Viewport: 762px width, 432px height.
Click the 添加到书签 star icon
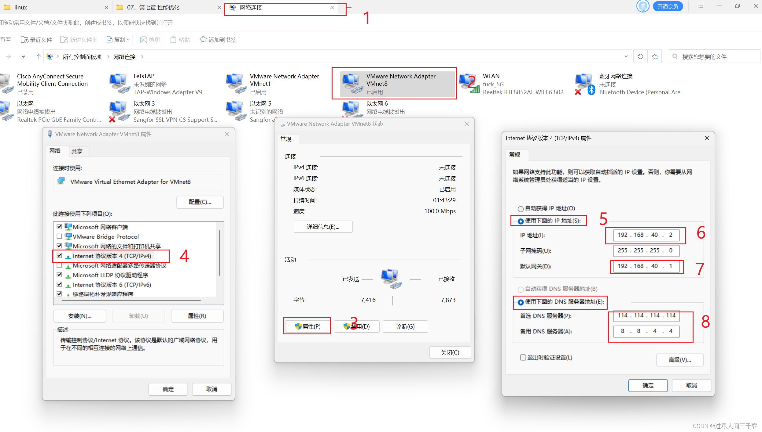pyautogui.click(x=203, y=39)
